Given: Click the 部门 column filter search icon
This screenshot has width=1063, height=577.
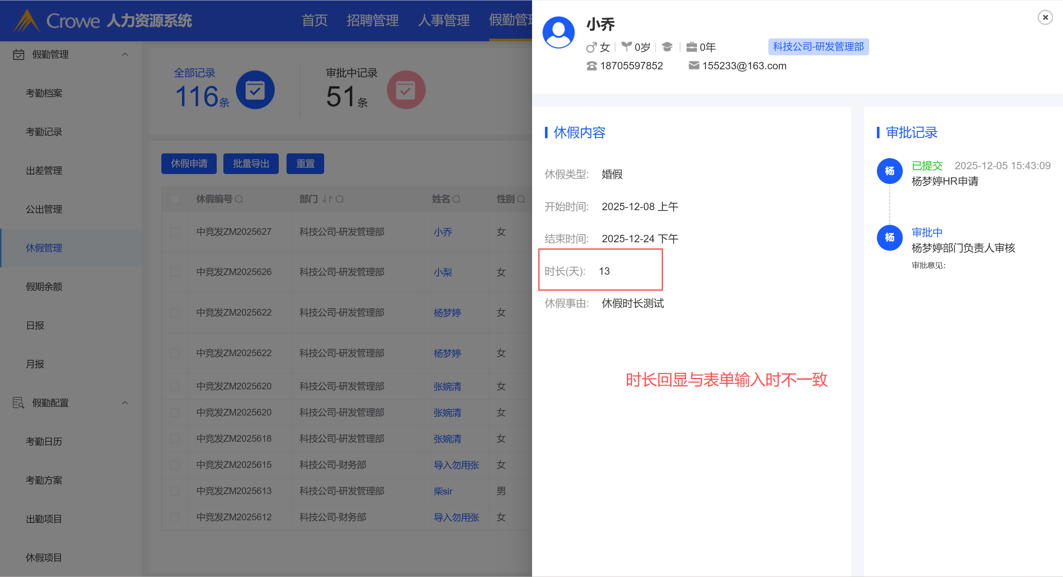Looking at the screenshot, I should 340,199.
